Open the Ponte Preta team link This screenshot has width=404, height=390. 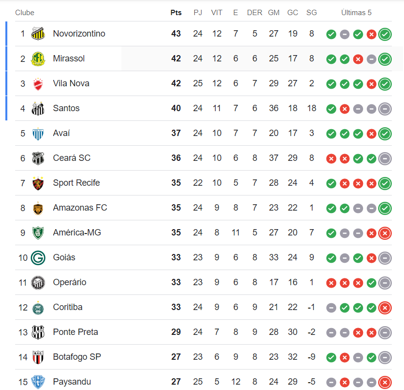pyautogui.click(x=76, y=332)
